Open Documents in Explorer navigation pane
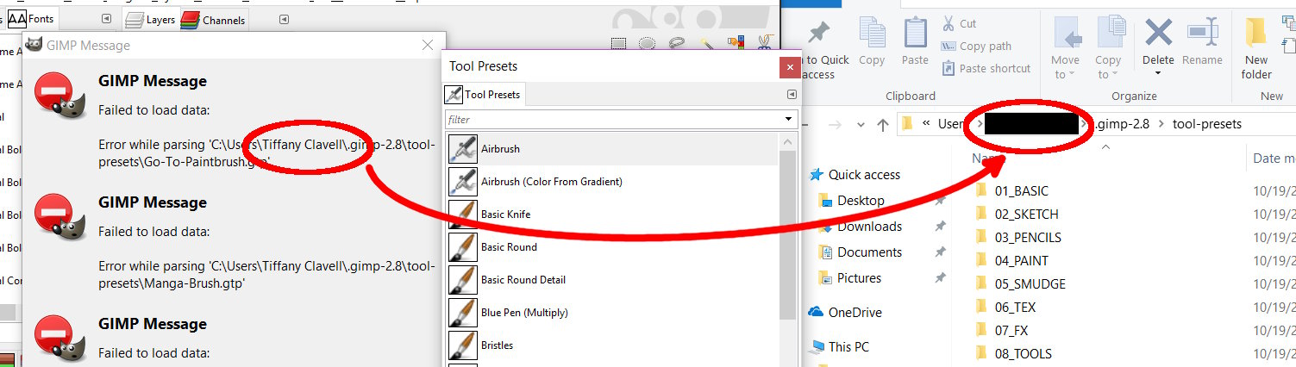Viewport: 1296px width, 367px height. 859,252
